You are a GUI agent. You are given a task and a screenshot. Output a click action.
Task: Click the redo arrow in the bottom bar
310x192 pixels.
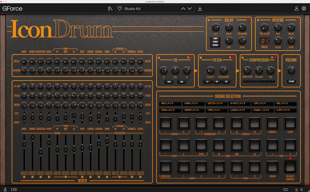[x=302, y=190]
